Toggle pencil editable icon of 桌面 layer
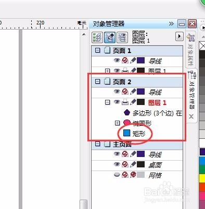This screenshot has width=205, height=209. 133,164
